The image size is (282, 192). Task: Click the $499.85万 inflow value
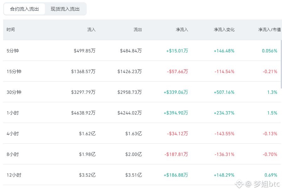pyautogui.click(x=84, y=51)
